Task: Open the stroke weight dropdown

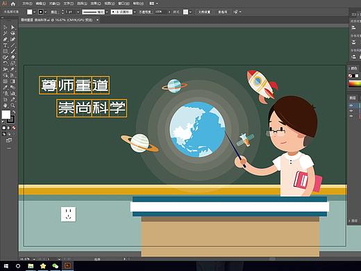Action: [x=78, y=12]
